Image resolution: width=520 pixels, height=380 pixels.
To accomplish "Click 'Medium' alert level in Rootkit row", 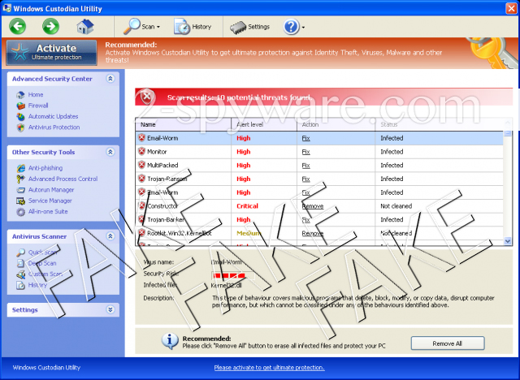I will pos(249,233).
